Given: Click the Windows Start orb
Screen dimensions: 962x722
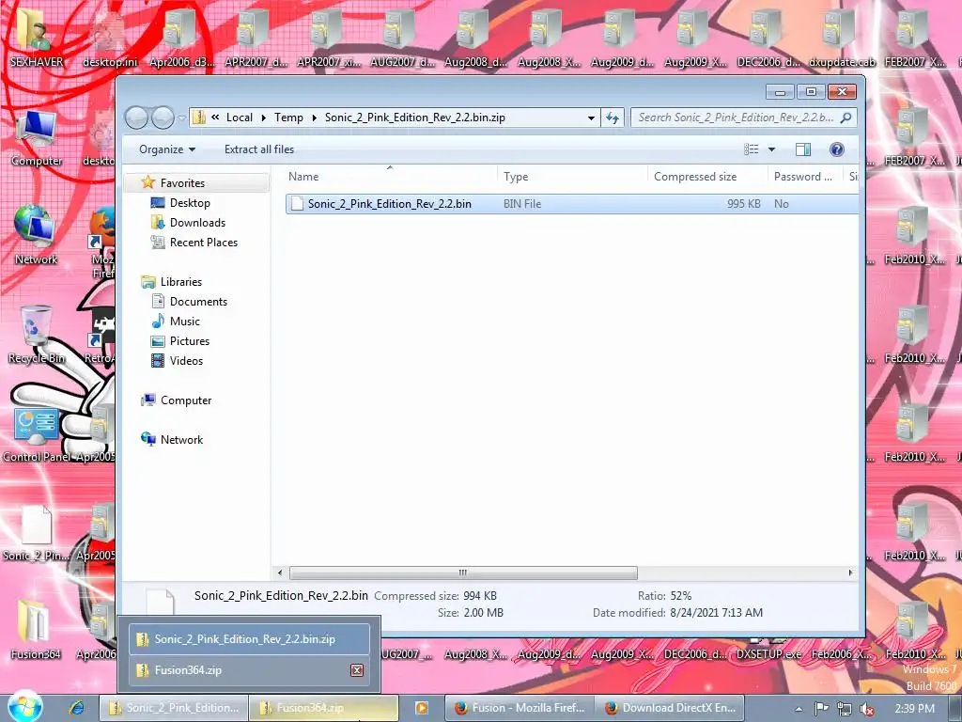Looking at the screenshot, I should pos(24,707).
